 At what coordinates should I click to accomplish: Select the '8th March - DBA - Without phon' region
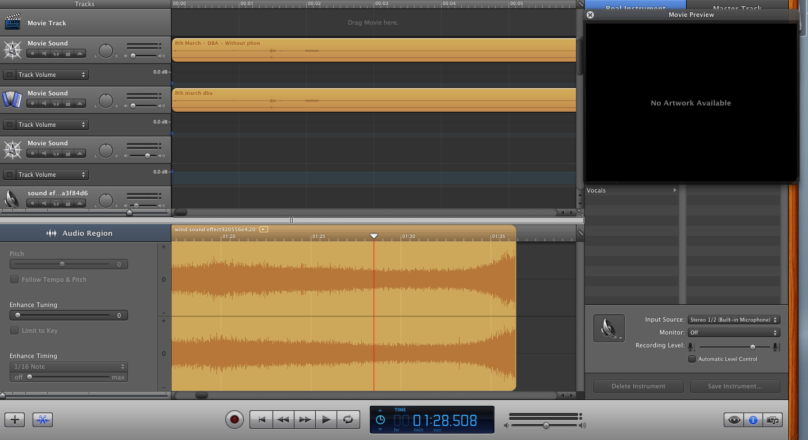[x=374, y=50]
